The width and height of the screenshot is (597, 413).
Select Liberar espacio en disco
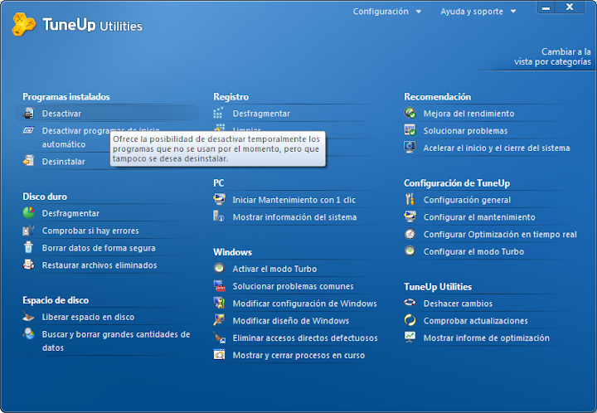click(x=88, y=317)
